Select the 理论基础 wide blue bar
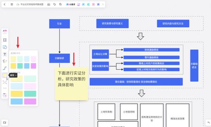Viewport: 211px width, 127px height. pos(136,82)
